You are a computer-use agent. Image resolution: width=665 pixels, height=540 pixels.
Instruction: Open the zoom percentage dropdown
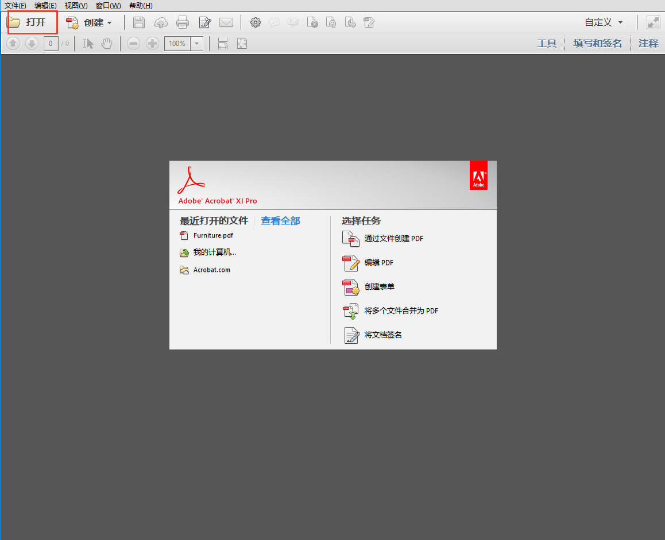(196, 43)
